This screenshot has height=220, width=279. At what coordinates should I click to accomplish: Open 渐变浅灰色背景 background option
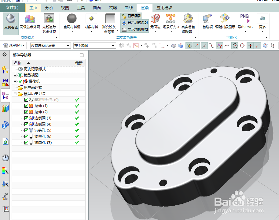tap(110, 24)
